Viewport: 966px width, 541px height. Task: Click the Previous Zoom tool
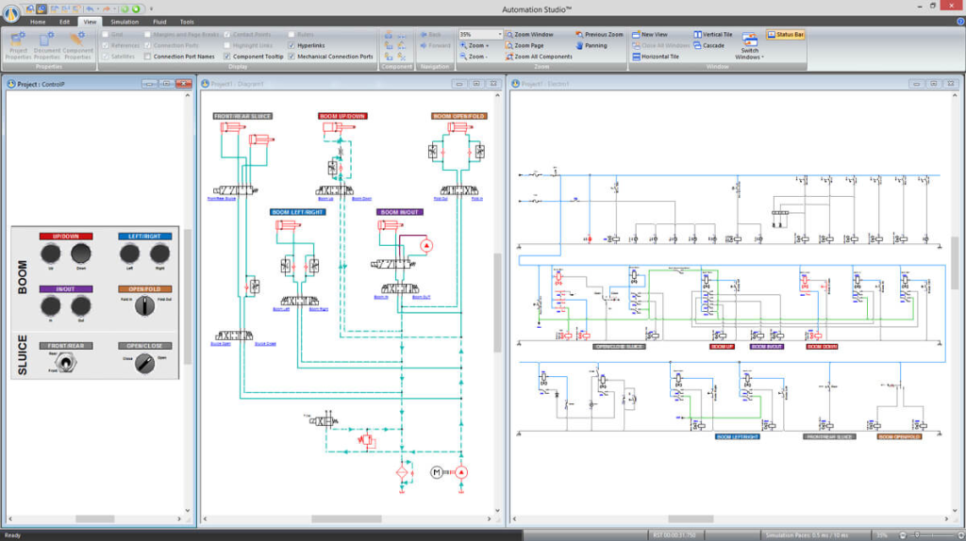coord(599,35)
